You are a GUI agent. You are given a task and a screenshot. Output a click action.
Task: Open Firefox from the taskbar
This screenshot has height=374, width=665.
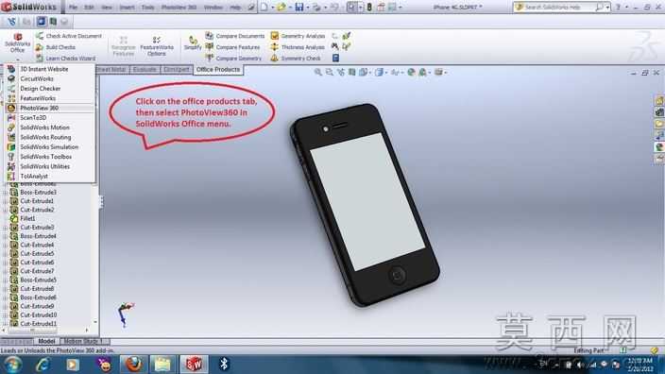point(133,365)
